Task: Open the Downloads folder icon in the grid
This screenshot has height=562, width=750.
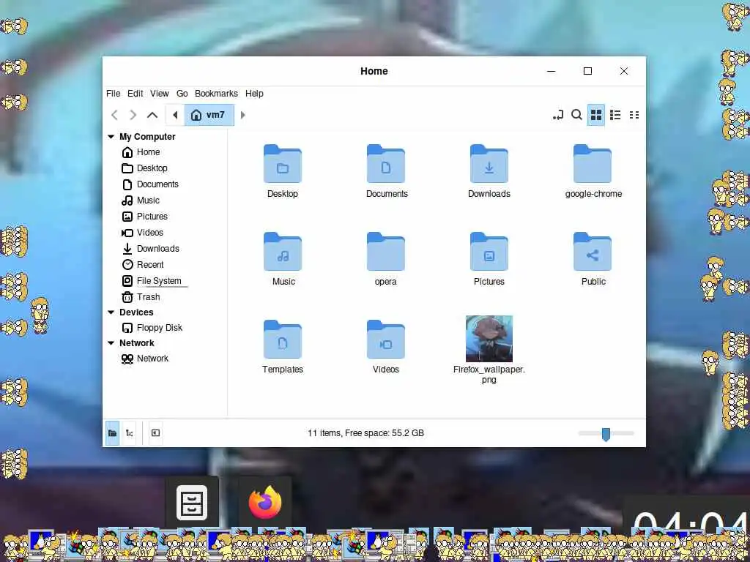Action: point(489,164)
